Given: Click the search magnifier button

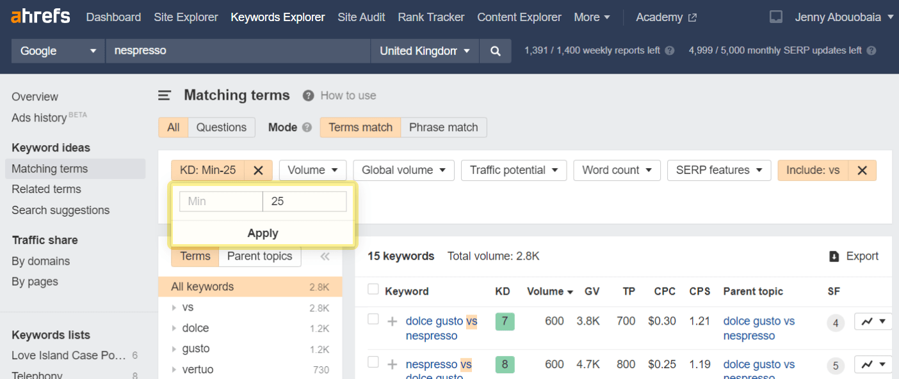Looking at the screenshot, I should click(x=495, y=51).
